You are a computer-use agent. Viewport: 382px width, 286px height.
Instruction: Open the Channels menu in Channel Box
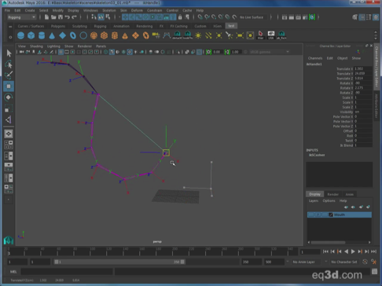point(315,58)
